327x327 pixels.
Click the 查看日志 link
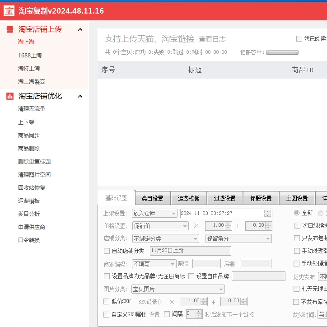click(x=212, y=39)
